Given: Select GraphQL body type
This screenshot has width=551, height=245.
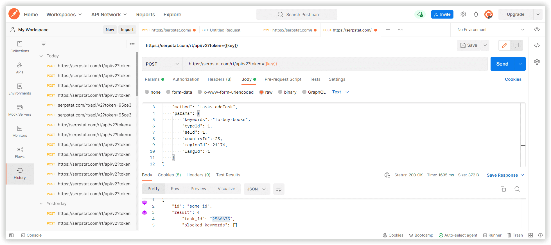Looking at the screenshot, I should click(x=304, y=92).
